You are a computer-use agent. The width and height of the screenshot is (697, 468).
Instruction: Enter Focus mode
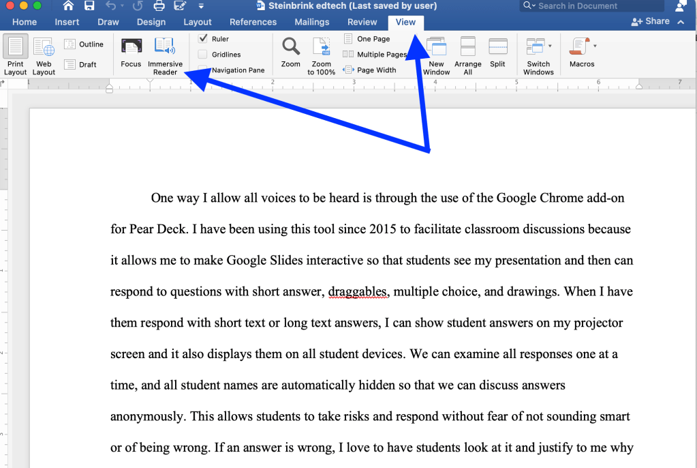pos(131,53)
